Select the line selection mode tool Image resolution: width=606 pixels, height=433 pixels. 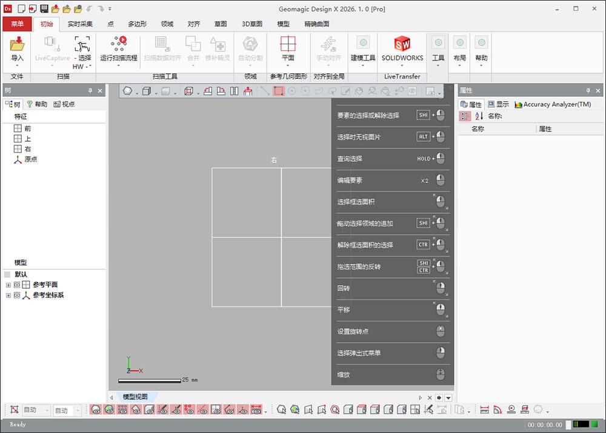coord(265,91)
